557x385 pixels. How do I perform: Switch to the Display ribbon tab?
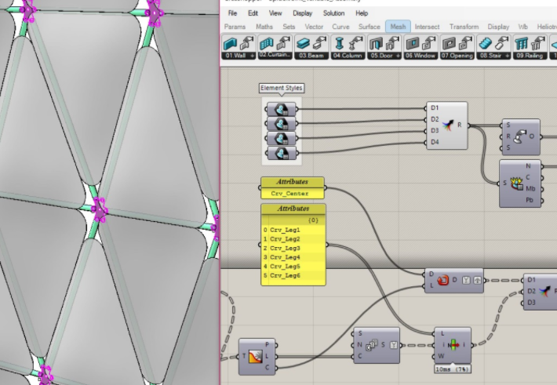(498, 27)
